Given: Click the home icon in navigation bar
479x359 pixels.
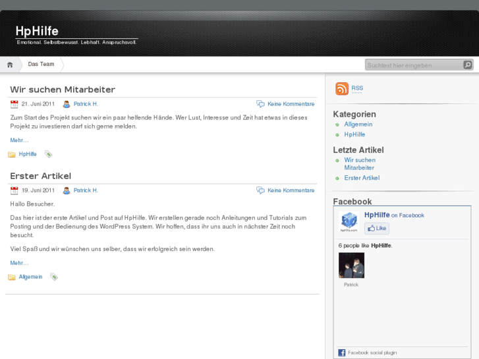Looking at the screenshot, I should pos(10,65).
